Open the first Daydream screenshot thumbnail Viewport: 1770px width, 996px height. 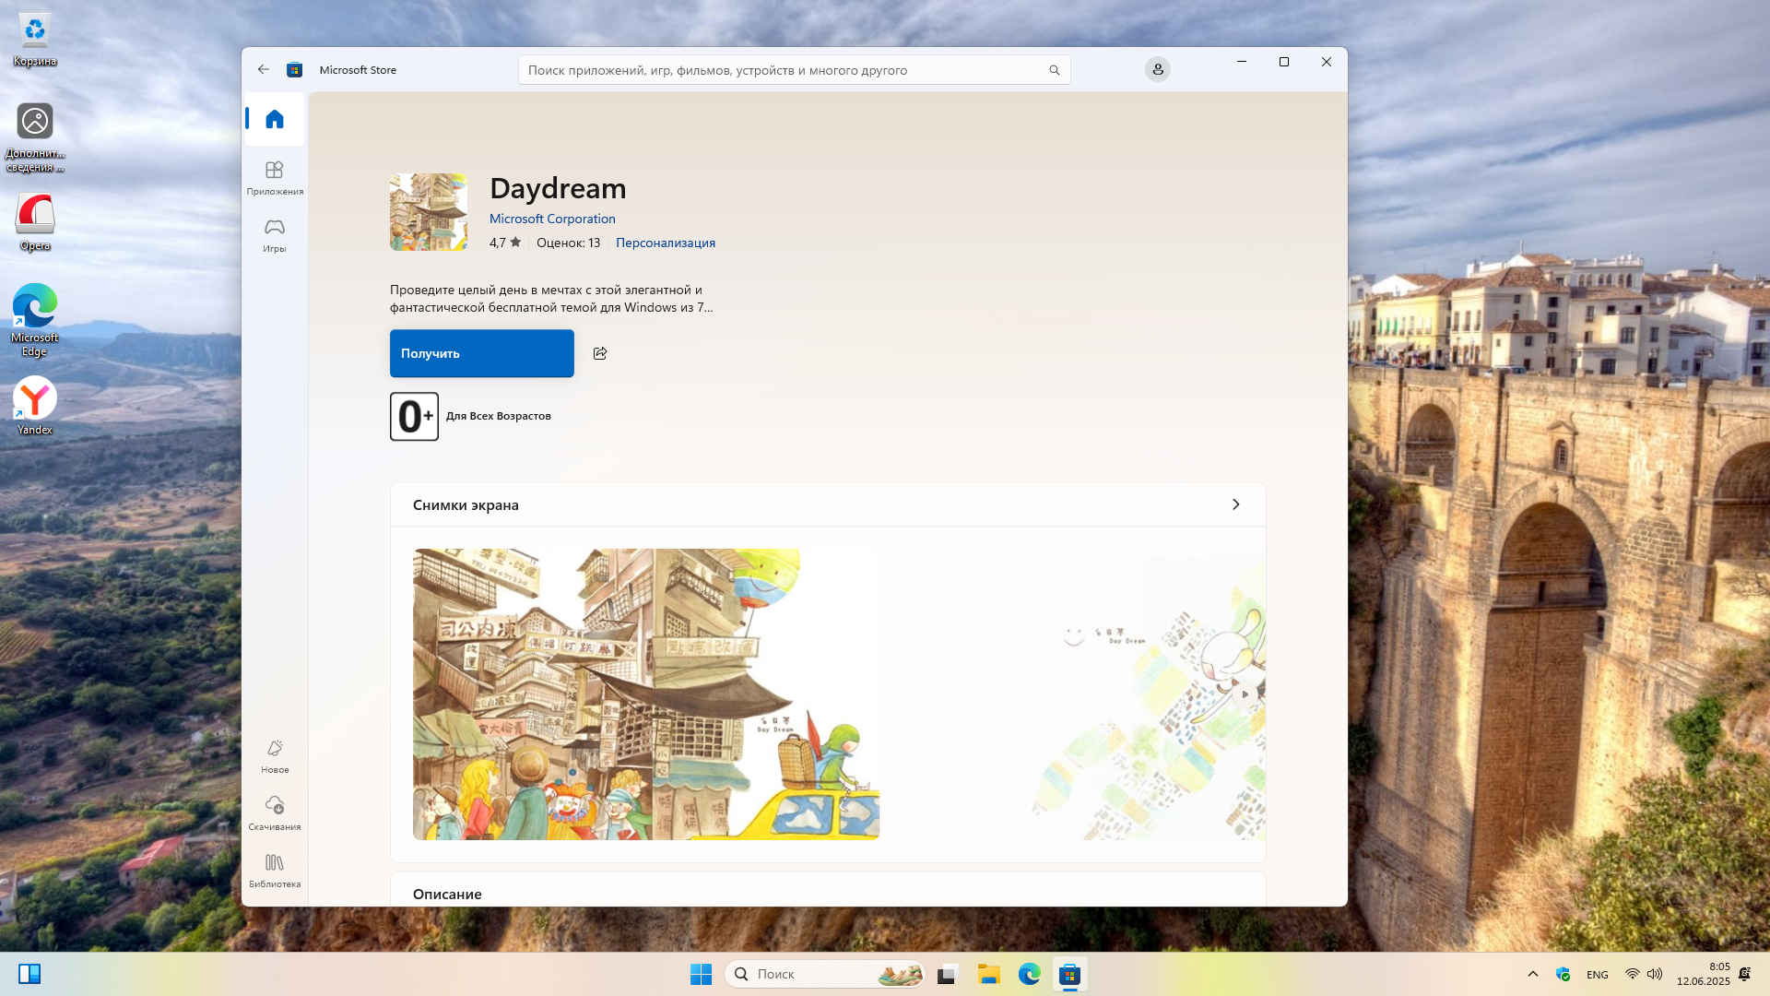[x=645, y=694]
